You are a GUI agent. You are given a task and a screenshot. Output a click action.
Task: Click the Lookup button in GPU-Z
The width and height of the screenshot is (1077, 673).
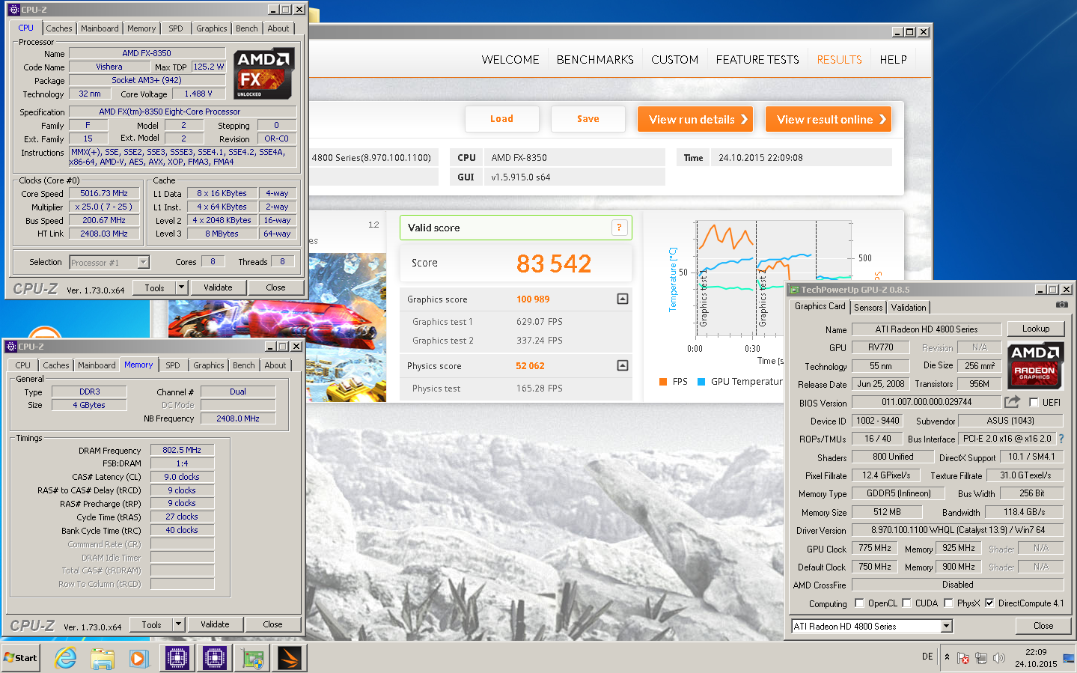pyautogui.click(x=1036, y=329)
